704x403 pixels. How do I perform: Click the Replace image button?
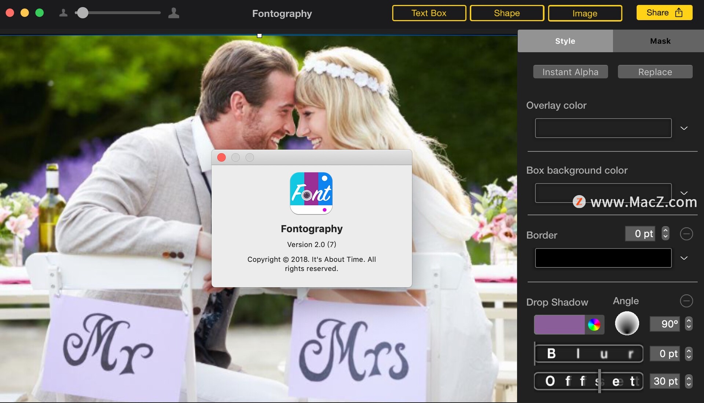pos(655,72)
